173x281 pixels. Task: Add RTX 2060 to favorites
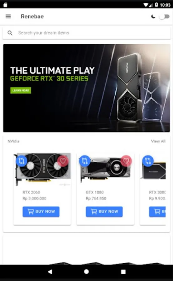(x=63, y=161)
